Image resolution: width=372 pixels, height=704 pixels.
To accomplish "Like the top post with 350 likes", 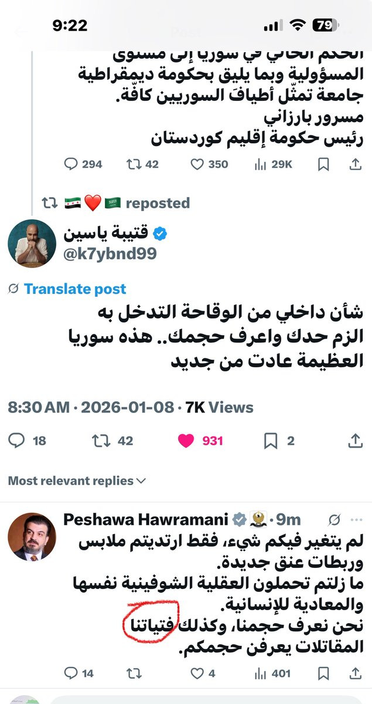I will click(197, 164).
